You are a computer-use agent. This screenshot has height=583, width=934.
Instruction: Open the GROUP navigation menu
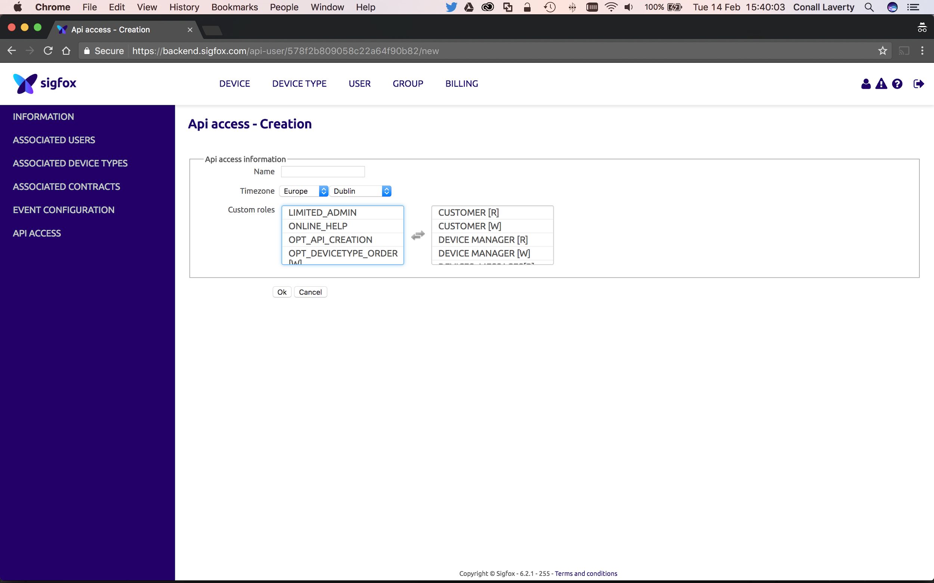pyautogui.click(x=408, y=84)
